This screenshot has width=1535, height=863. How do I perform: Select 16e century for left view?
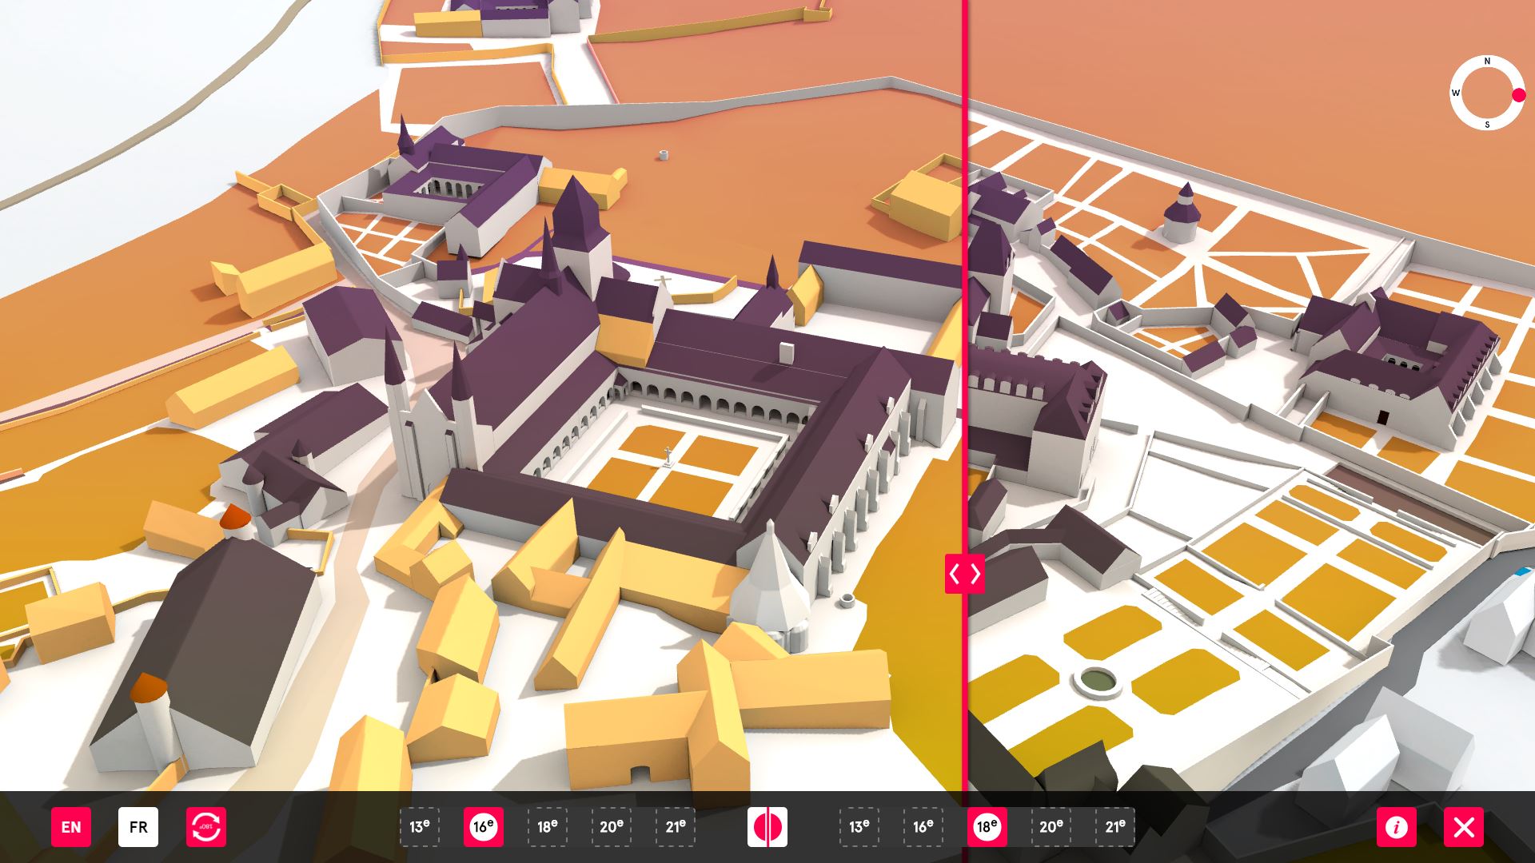click(x=484, y=827)
